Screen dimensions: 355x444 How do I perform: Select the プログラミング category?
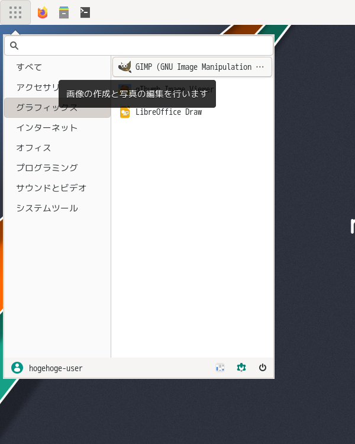click(57, 168)
